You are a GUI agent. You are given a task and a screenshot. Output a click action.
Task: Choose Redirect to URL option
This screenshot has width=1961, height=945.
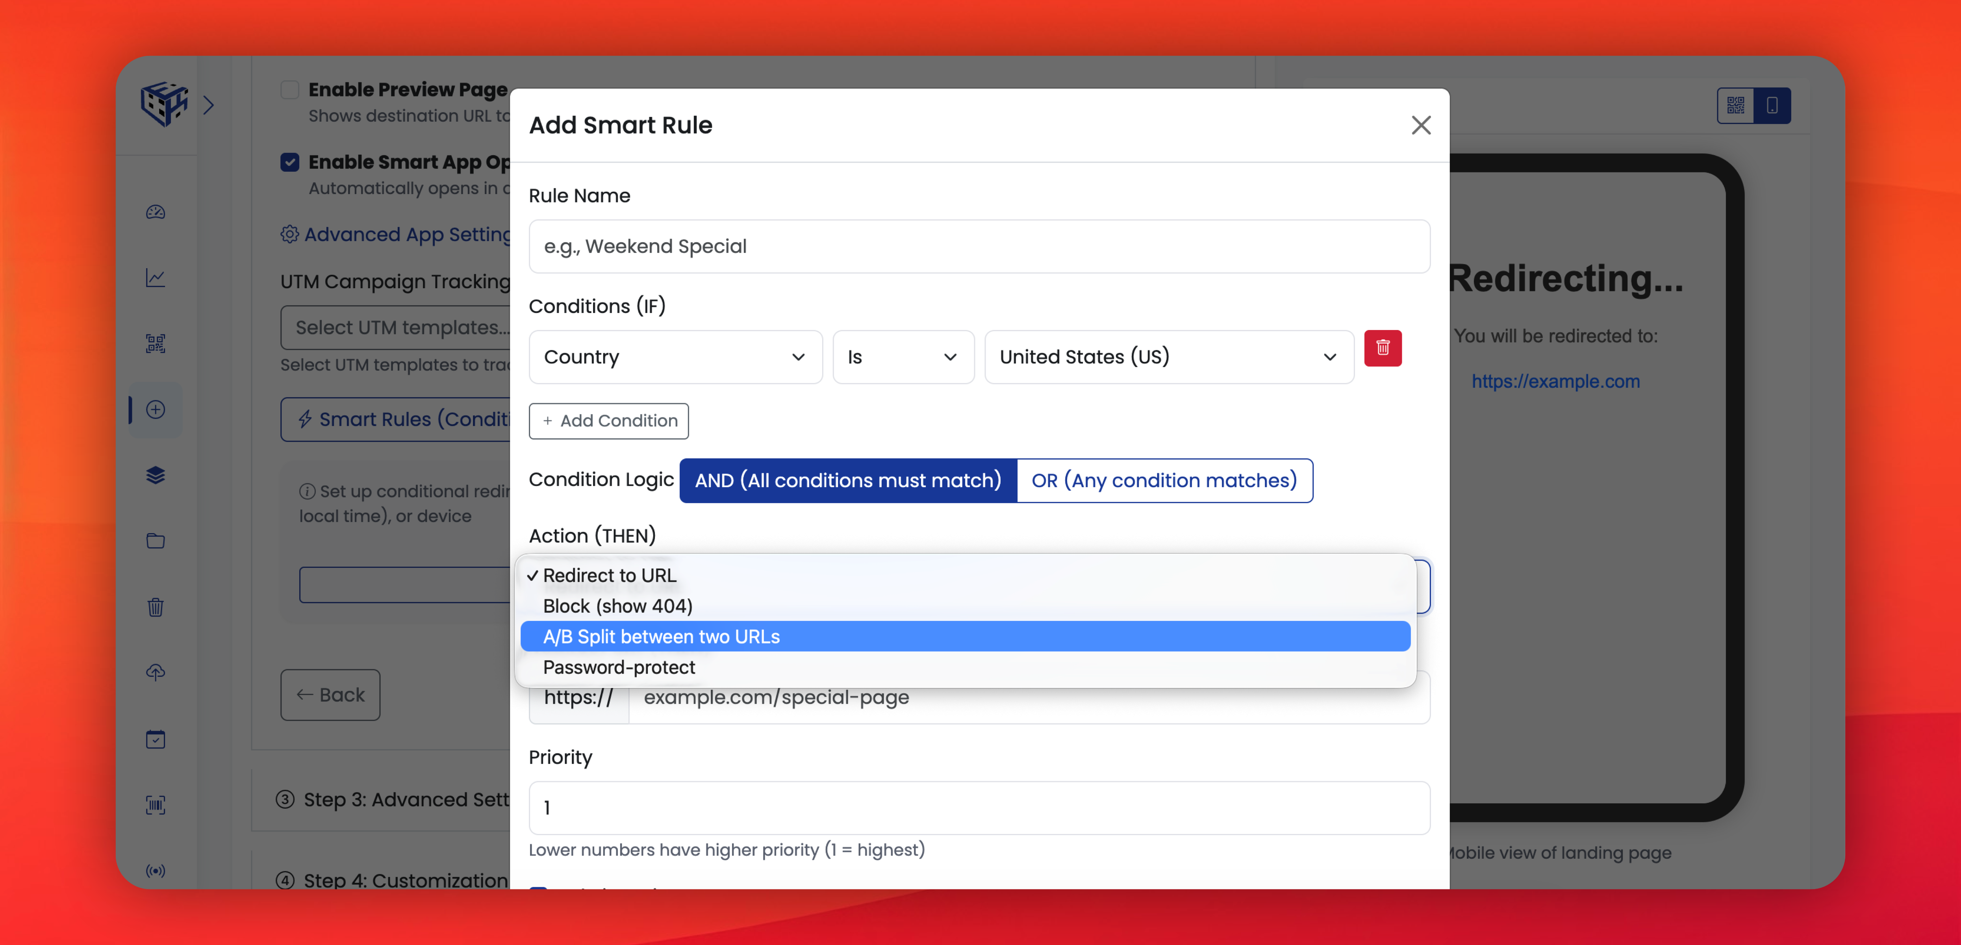pos(965,575)
